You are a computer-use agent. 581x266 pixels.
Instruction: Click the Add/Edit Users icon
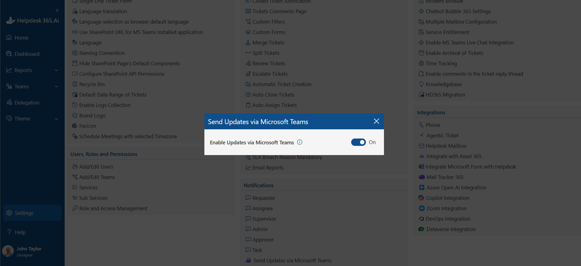[75, 166]
